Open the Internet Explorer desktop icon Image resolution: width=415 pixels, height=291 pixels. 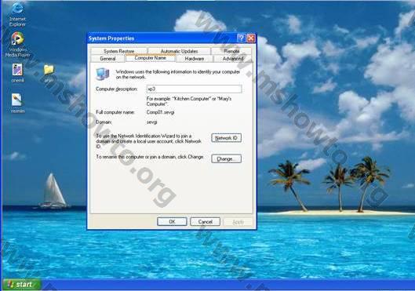point(17,15)
